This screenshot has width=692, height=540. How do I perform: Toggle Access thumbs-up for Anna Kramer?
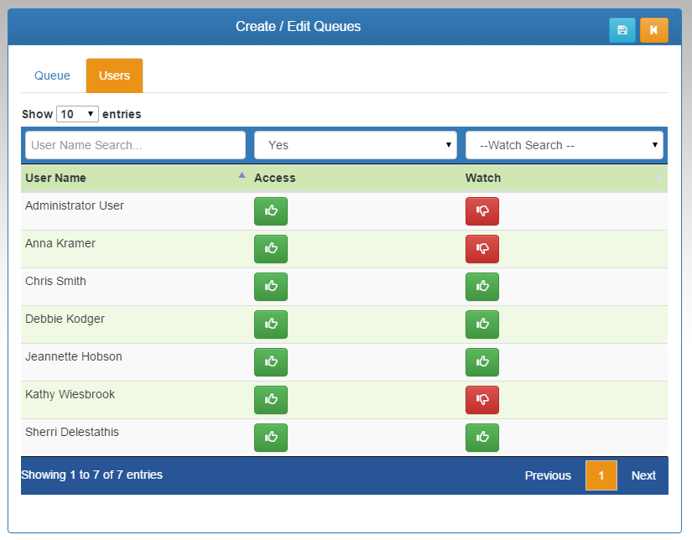pos(270,249)
